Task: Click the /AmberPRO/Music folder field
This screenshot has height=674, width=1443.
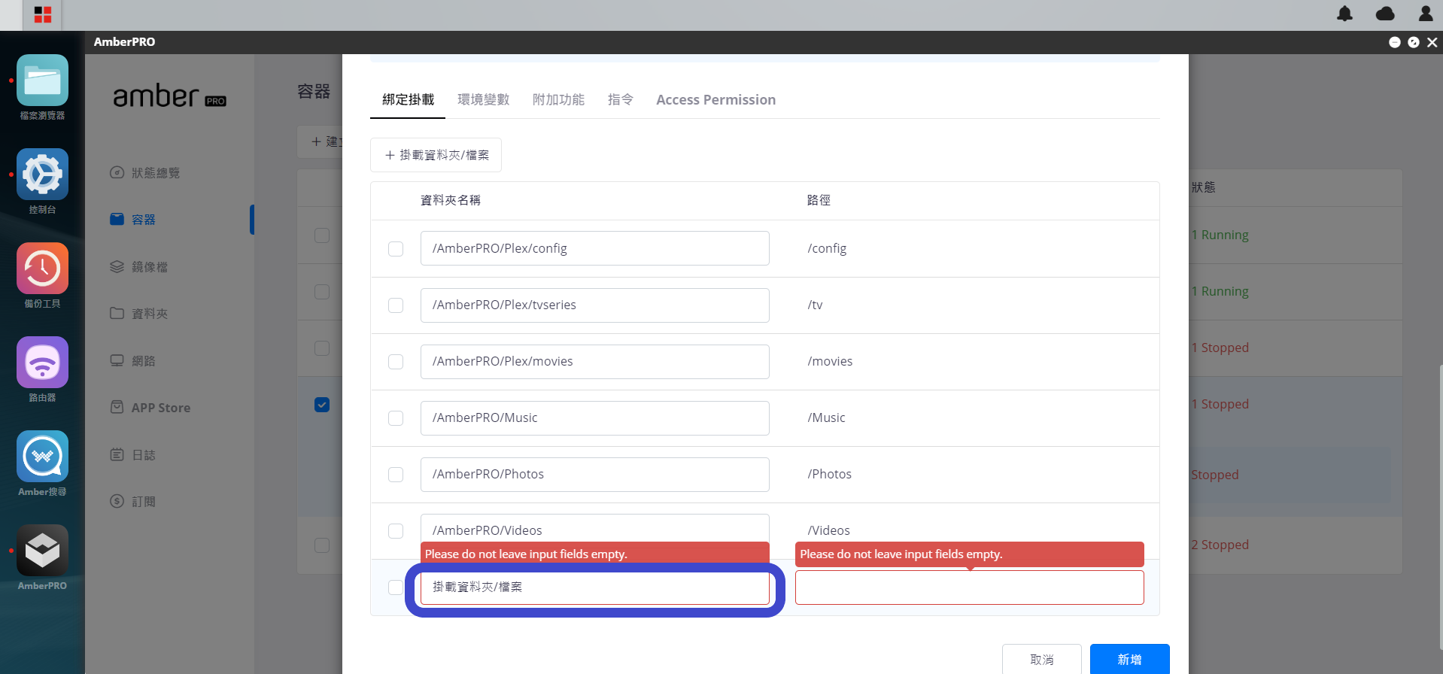Action: tap(594, 417)
